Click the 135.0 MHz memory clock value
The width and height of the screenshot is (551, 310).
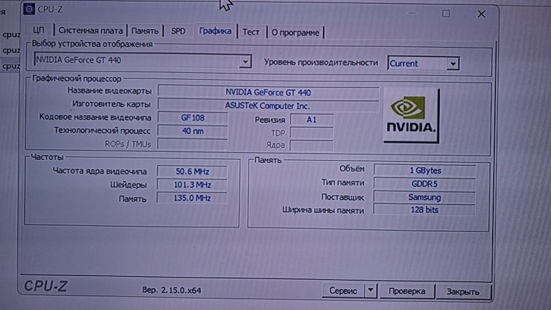(192, 198)
